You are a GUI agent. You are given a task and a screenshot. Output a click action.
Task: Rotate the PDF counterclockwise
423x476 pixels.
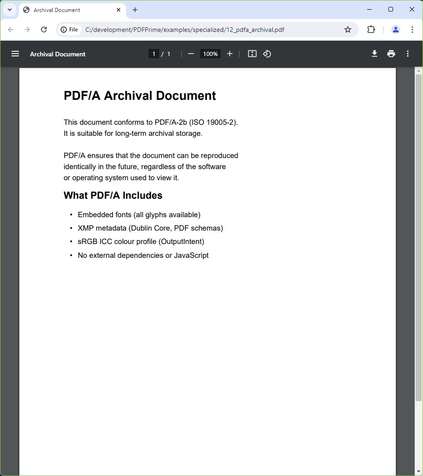[x=267, y=54]
